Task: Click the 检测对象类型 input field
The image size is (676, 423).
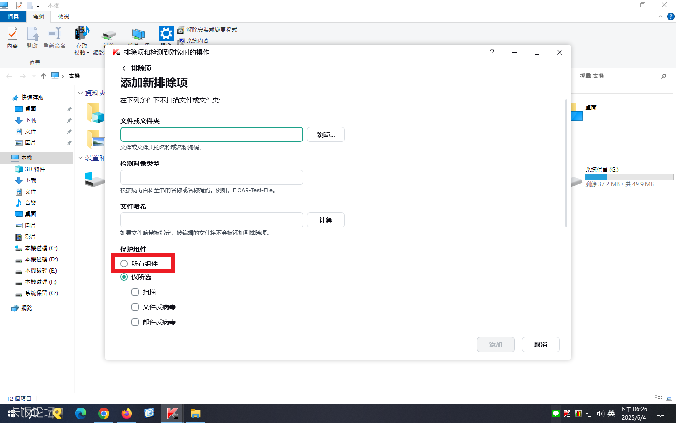Action: [x=212, y=177]
